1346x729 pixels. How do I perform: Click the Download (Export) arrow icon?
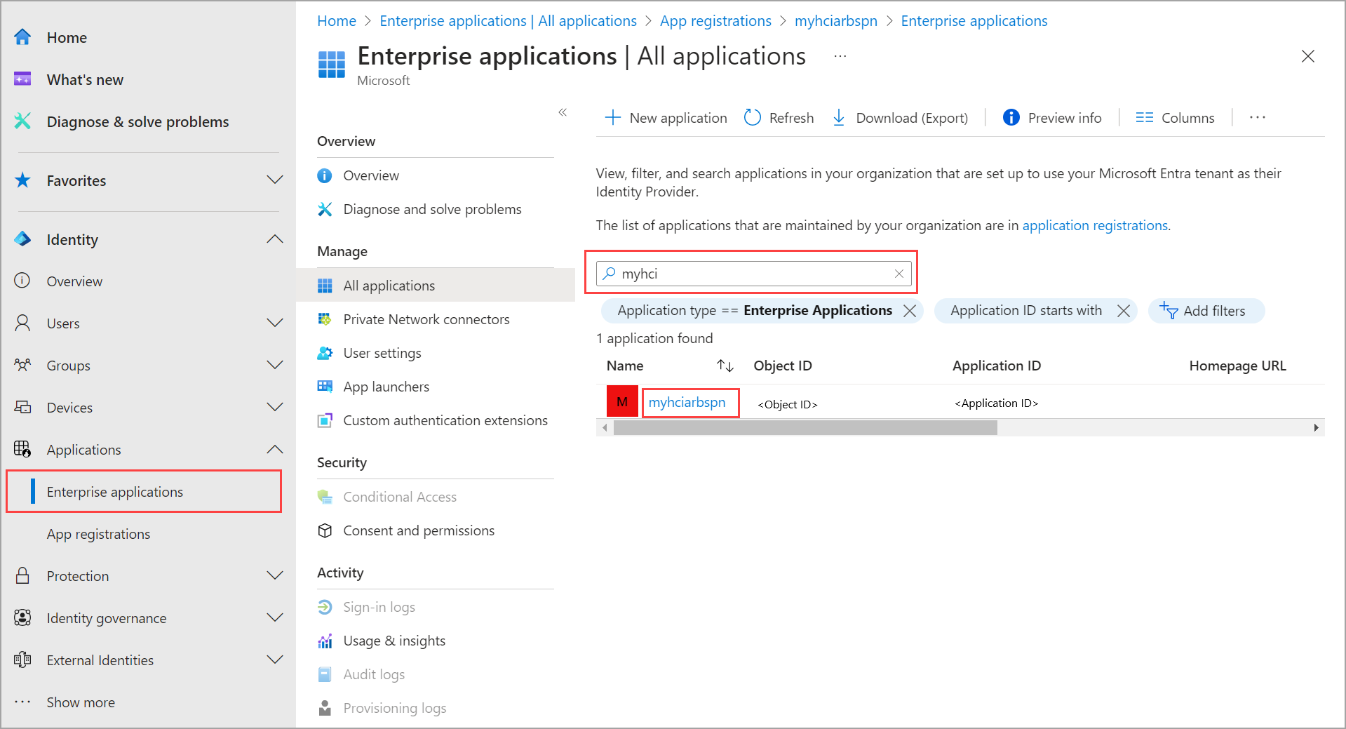pyautogui.click(x=838, y=118)
